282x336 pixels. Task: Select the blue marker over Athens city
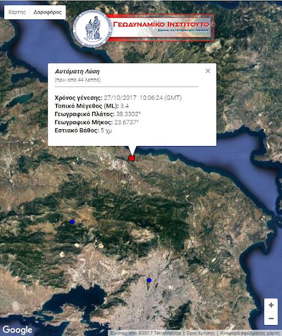(x=149, y=280)
